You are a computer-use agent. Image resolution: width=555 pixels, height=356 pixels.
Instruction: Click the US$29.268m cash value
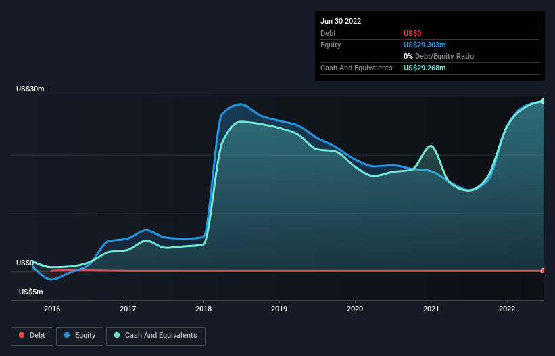coord(425,68)
